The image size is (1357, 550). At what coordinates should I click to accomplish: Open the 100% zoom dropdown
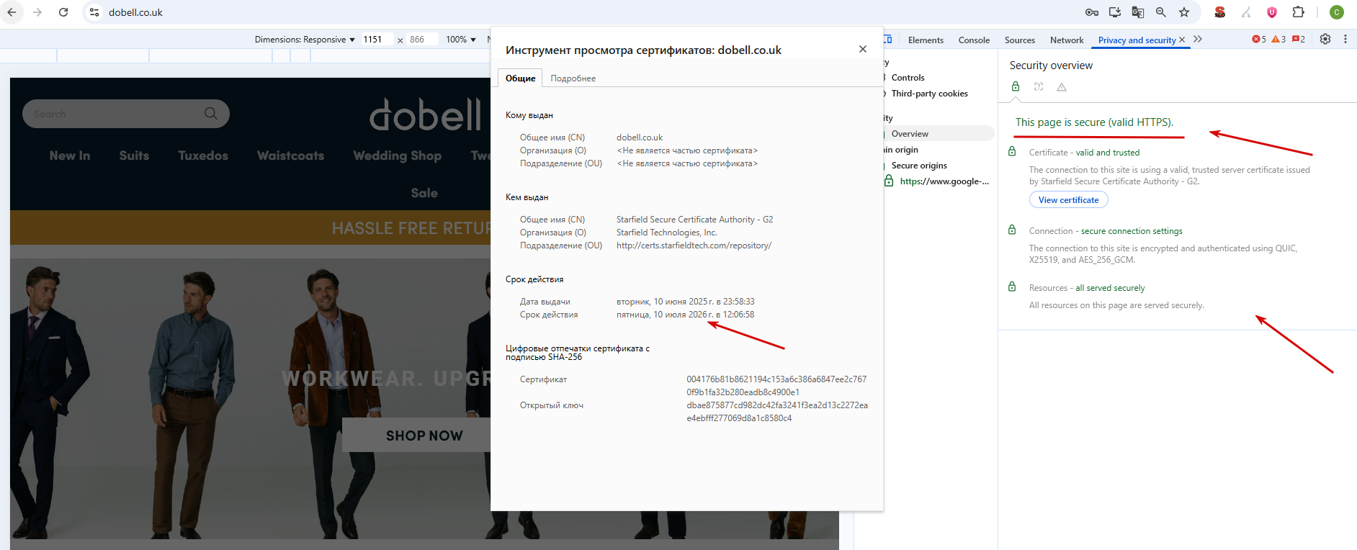click(461, 40)
